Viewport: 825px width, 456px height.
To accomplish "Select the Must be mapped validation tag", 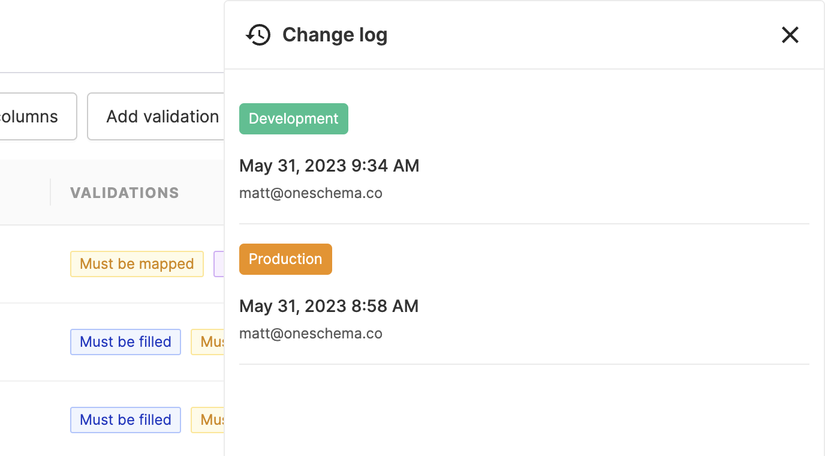I will (137, 264).
